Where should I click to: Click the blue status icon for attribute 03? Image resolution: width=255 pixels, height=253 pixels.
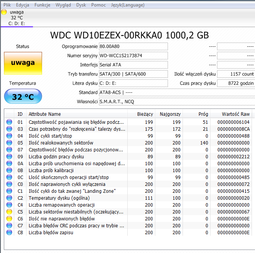[x=9, y=129]
